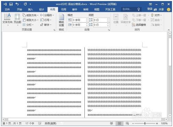Viewport: 173px width, 127px height.
Task: Open 稿纸设置 manuscript paper settings
Action: pos(62,20)
